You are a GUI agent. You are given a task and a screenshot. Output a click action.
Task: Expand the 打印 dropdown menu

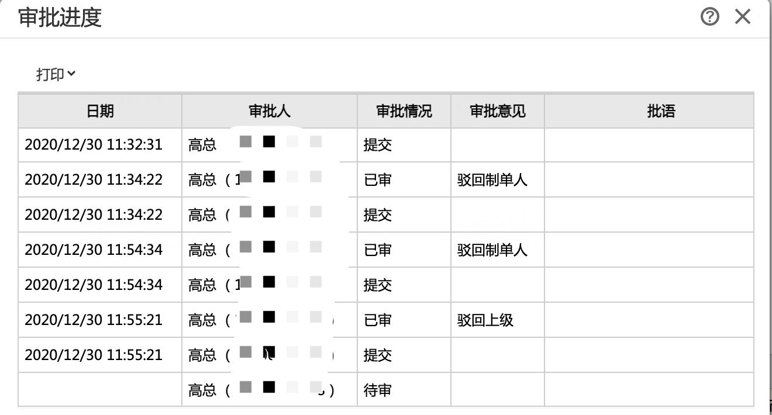tap(56, 74)
